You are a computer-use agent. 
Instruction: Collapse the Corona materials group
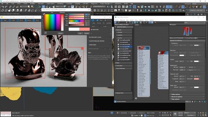click(124, 38)
